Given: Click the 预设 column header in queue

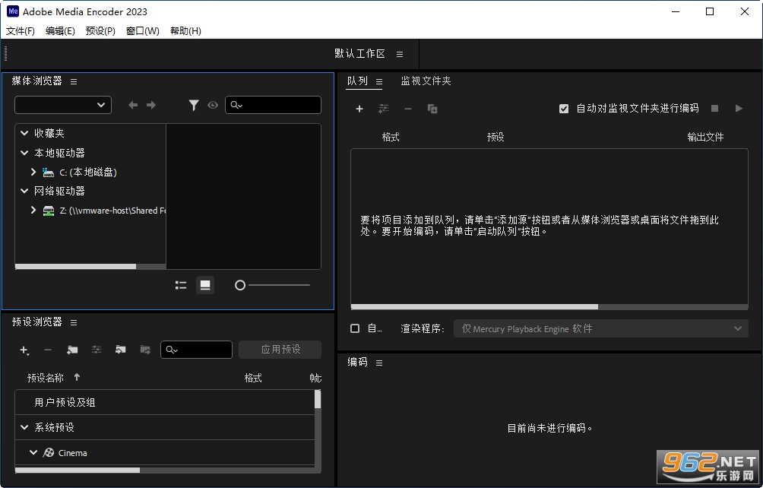Looking at the screenshot, I should (x=495, y=138).
